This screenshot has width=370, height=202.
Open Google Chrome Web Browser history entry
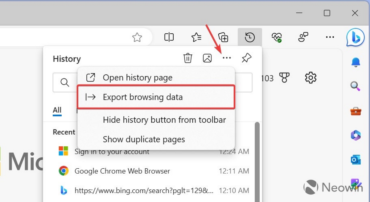[122, 171]
